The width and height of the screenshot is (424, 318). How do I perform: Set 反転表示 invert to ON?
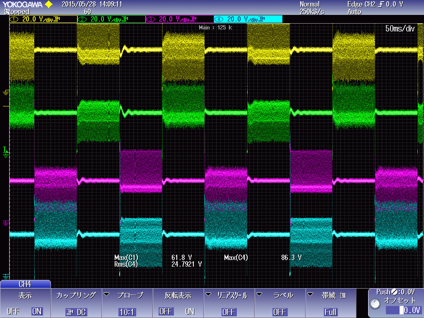point(190,311)
